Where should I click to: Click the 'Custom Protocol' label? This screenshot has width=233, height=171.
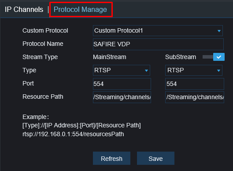click(x=45, y=30)
